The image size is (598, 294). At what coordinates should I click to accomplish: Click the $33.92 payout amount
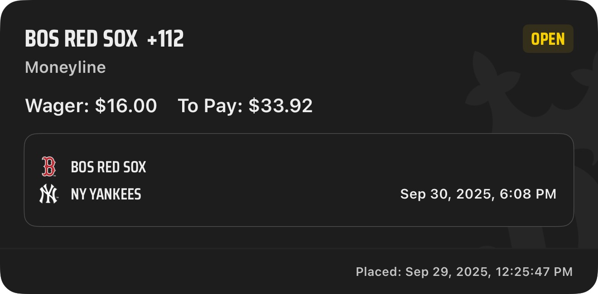coord(281,106)
